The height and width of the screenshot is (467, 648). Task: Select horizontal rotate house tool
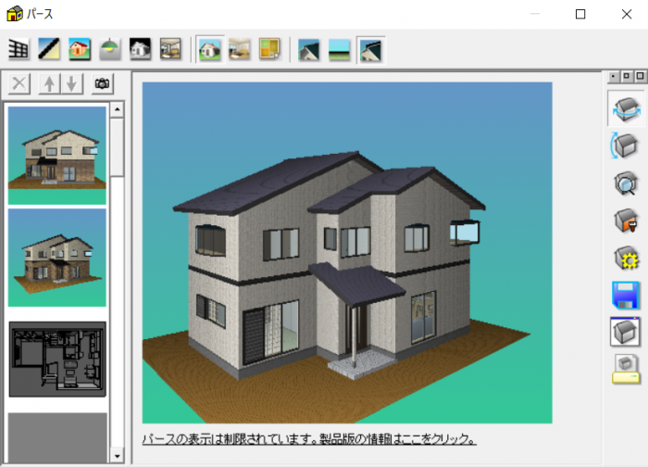[x=626, y=108]
